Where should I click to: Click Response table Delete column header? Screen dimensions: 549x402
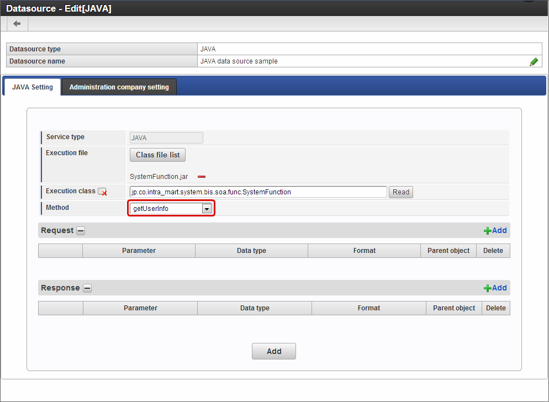[x=496, y=308]
